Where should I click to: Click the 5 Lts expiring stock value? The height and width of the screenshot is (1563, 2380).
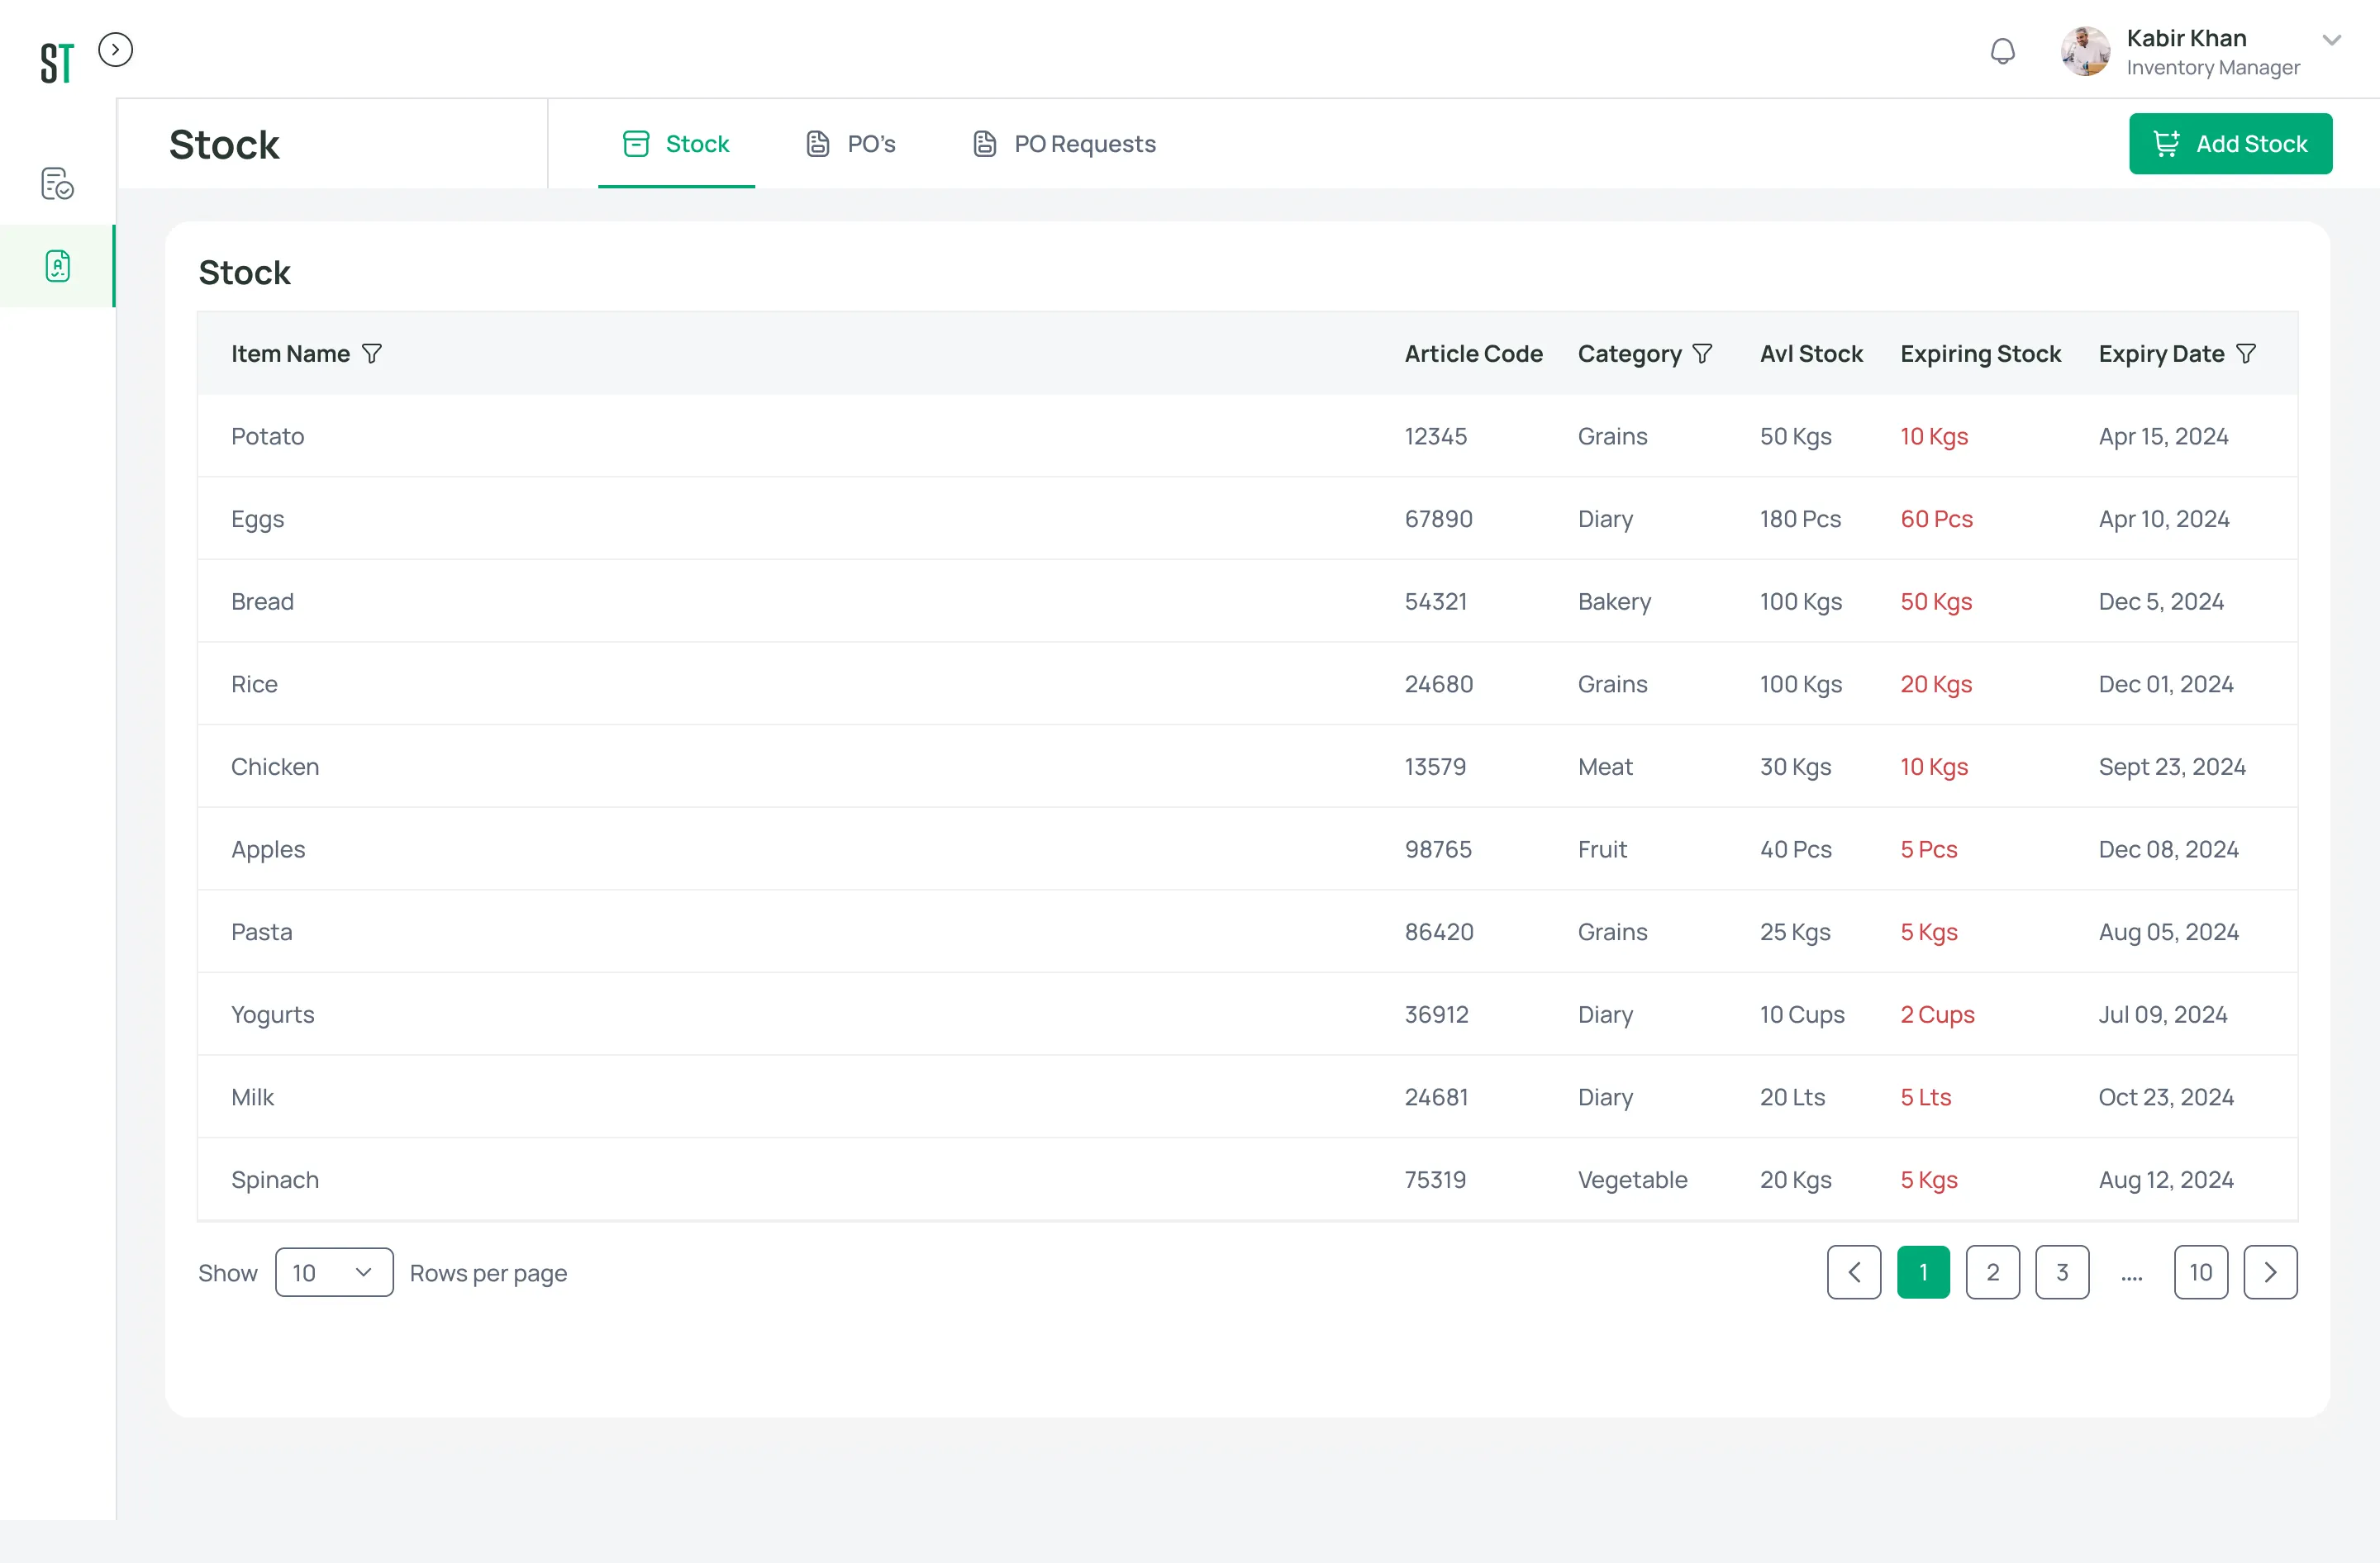pyautogui.click(x=1925, y=1097)
